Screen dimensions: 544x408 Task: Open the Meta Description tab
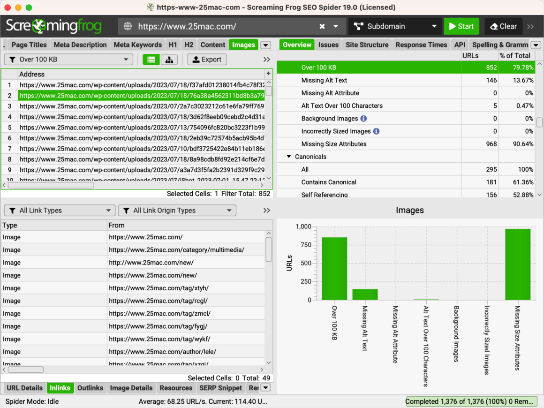(80, 45)
